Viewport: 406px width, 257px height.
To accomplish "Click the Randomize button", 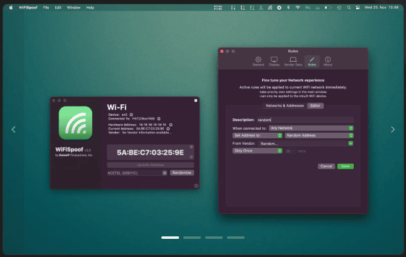I will coord(182,173).
